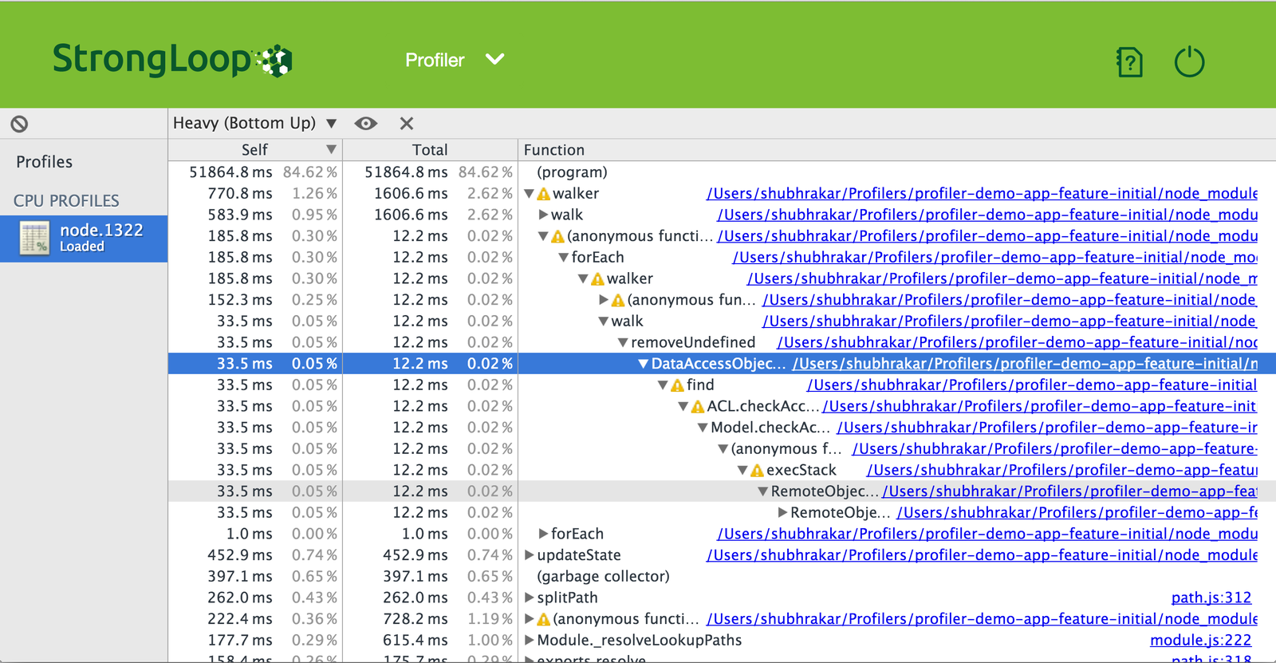Select the (garbage collector) row
Screen dimensions: 1276x663
[x=722, y=576]
